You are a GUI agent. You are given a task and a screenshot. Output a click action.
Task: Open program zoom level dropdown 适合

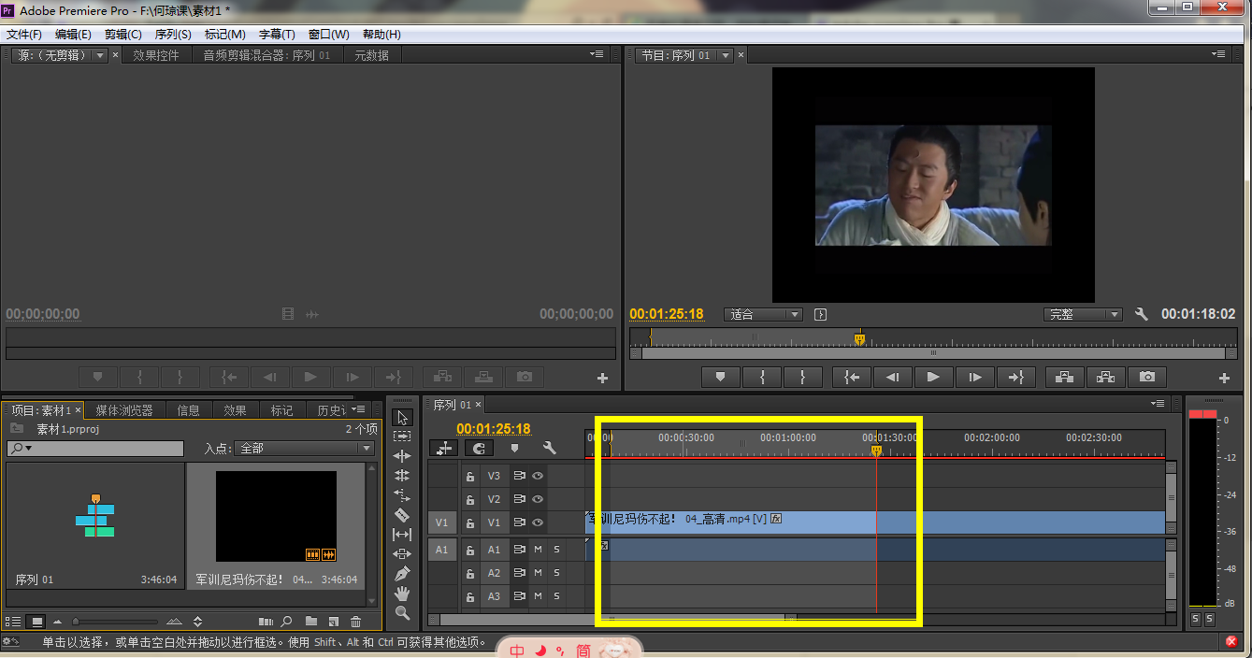(763, 315)
